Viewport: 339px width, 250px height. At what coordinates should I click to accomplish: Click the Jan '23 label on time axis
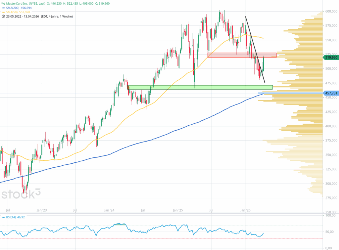[41, 210]
